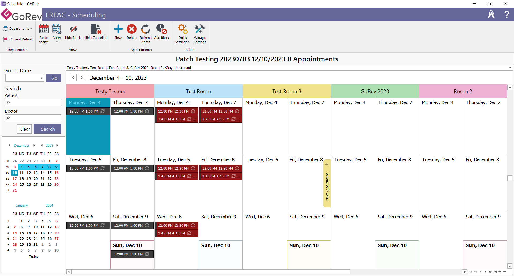Click the vertical scrollbar thumb
The height and width of the screenshot is (276, 514).
pos(510,178)
